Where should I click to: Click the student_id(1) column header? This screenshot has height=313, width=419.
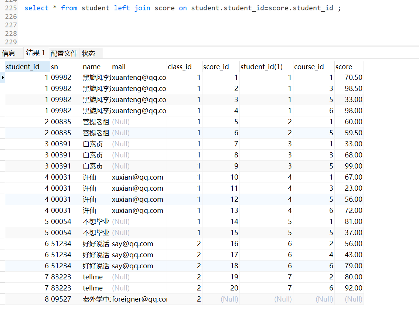(266, 67)
